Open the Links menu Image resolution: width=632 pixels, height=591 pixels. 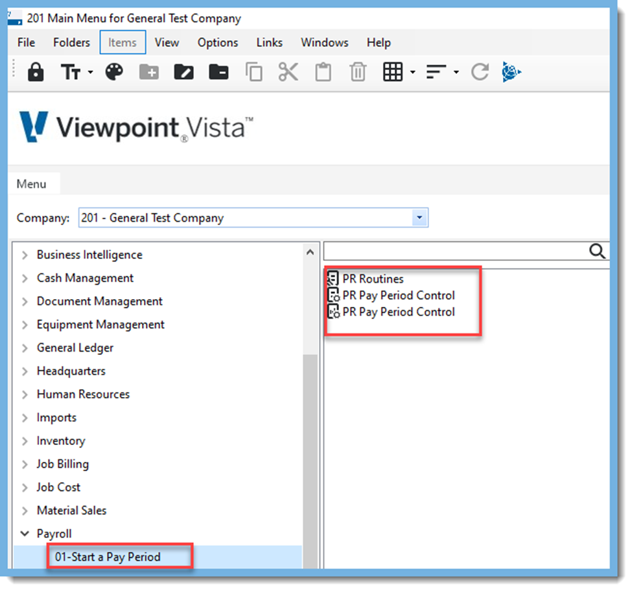point(269,42)
